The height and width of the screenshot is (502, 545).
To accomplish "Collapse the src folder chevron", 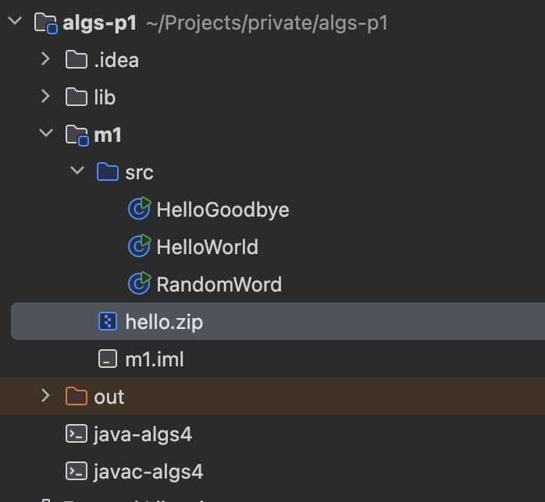I will (x=77, y=171).
